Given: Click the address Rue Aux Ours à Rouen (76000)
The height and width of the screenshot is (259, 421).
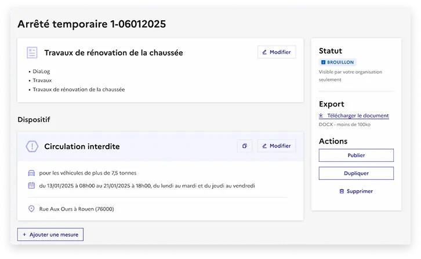Looking at the screenshot, I should click(77, 209).
